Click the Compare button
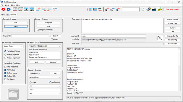The image size is (183, 102). click(x=48, y=23)
